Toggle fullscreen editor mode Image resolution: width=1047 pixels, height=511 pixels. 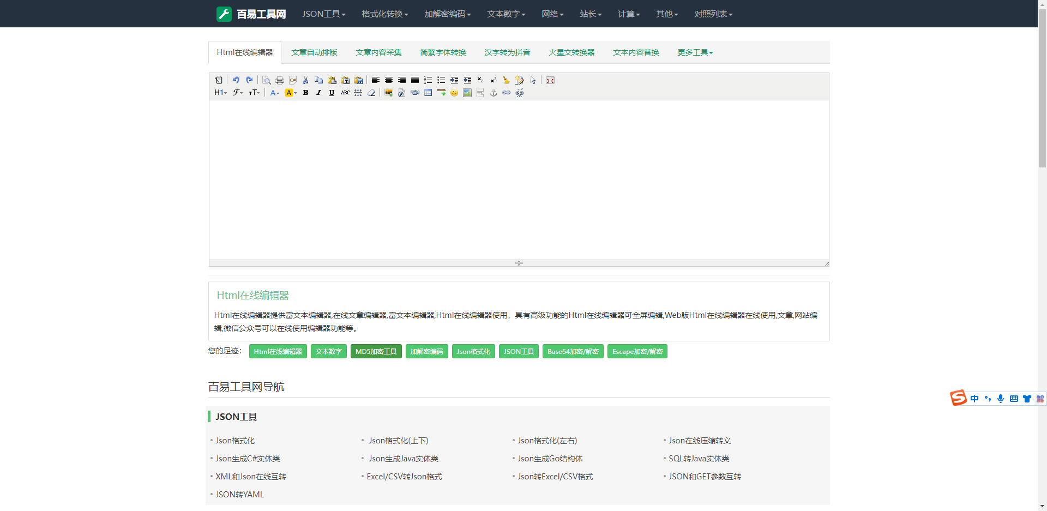(x=550, y=80)
